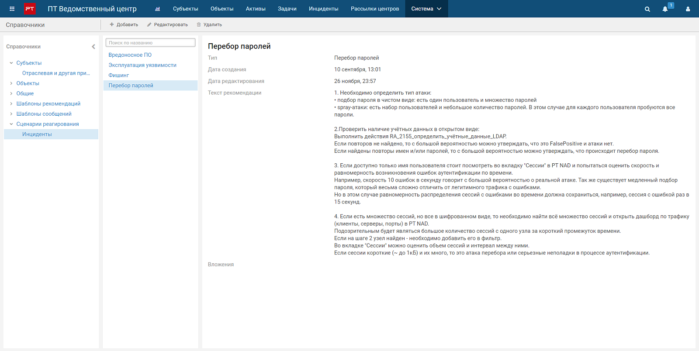699x351 pixels.
Task: Click the edit date 26 ноября, 23:57
Action: 355,81
